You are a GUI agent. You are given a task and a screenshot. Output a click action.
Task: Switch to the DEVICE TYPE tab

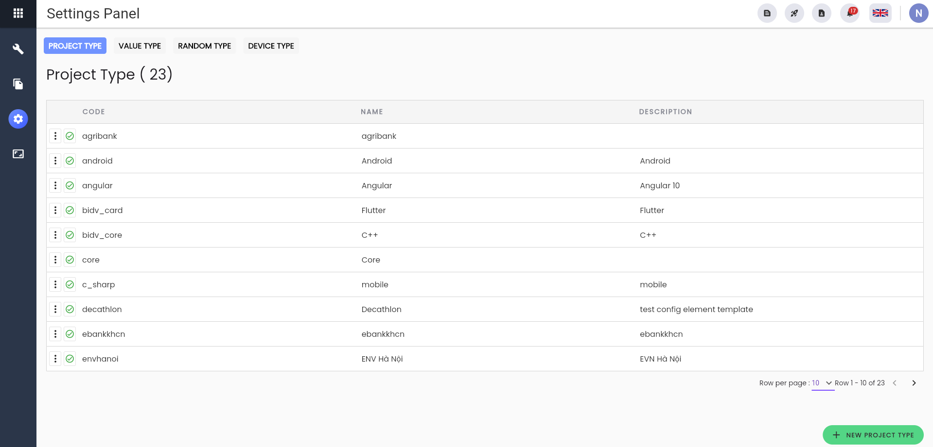(x=271, y=46)
